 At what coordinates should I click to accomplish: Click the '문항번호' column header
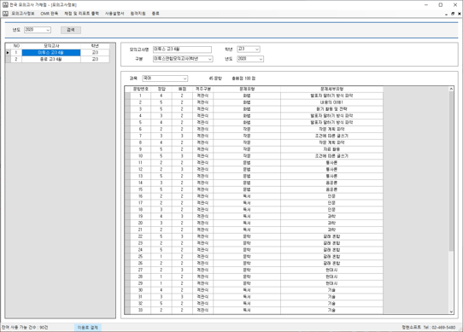(141, 89)
